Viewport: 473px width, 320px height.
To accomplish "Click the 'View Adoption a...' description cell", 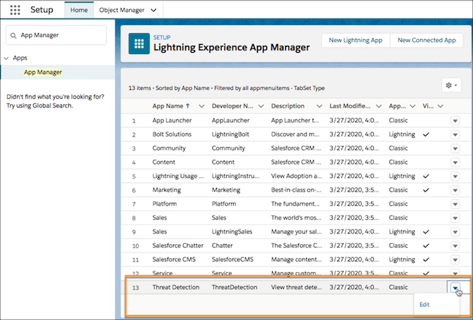I will [x=297, y=176].
